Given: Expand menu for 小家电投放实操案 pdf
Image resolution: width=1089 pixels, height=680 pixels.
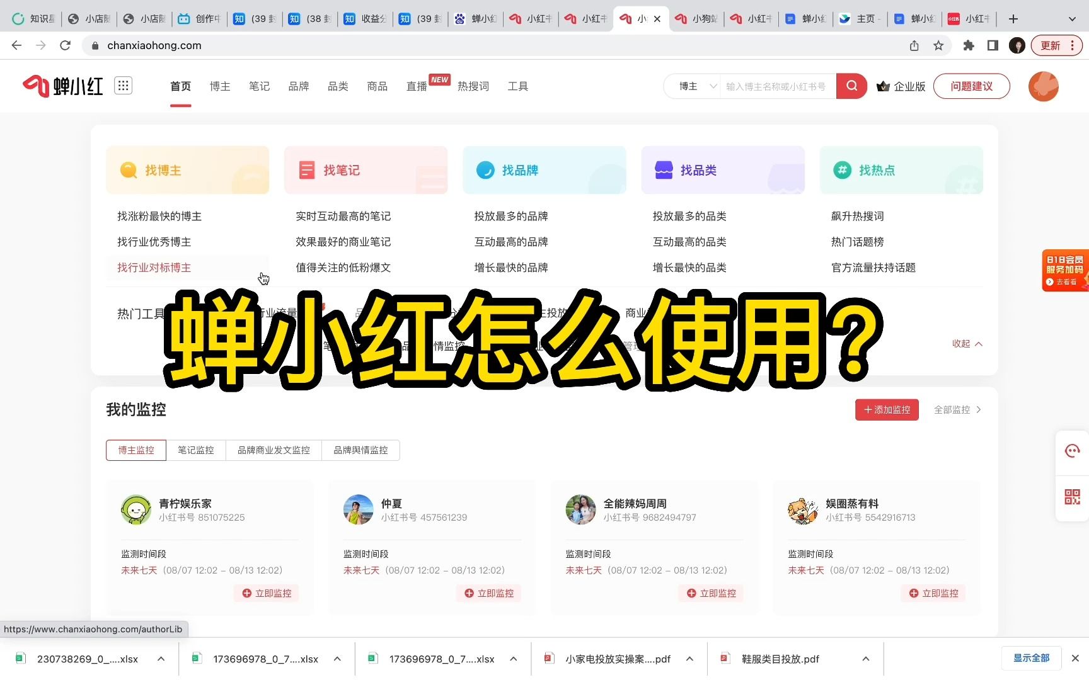Looking at the screenshot, I should pos(689,659).
